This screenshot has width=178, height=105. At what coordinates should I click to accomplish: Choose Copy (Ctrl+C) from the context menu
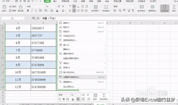[82, 23]
